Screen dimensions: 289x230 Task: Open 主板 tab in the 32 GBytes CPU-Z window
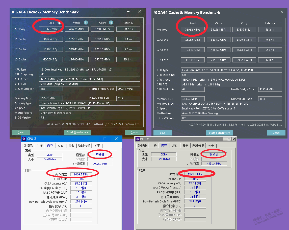click(153, 146)
